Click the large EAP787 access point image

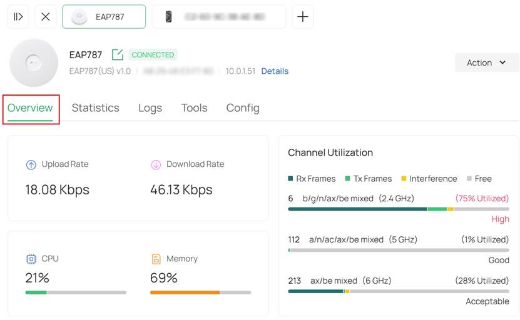tap(34, 62)
